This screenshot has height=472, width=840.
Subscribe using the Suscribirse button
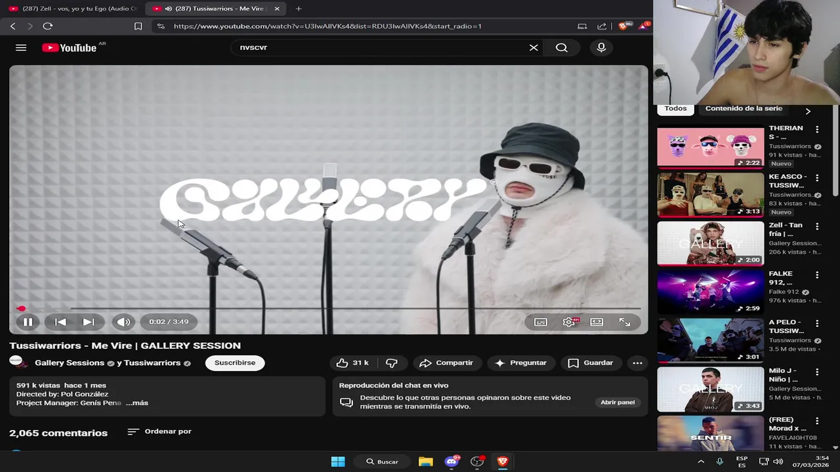pyautogui.click(x=235, y=363)
